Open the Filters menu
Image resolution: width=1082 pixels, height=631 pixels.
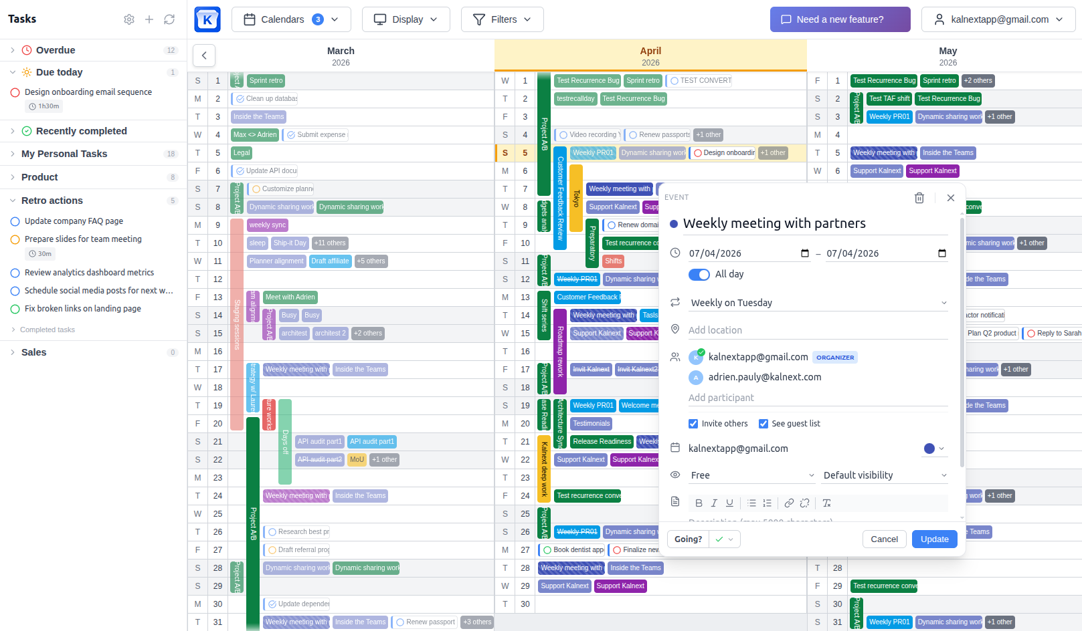click(x=502, y=19)
